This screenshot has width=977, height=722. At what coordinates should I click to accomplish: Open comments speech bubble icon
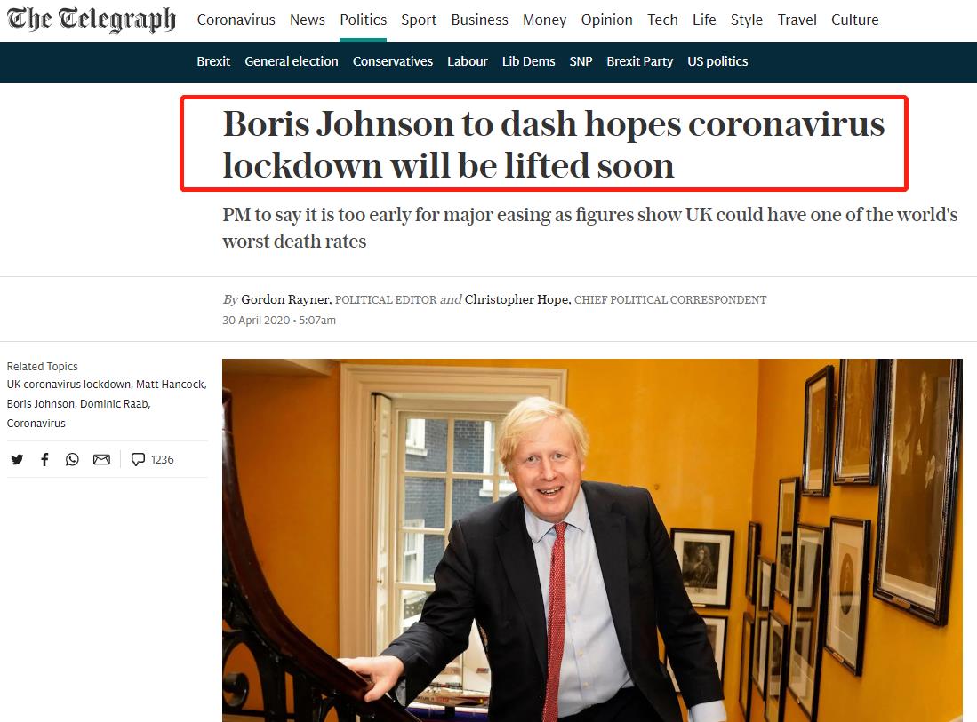(138, 459)
